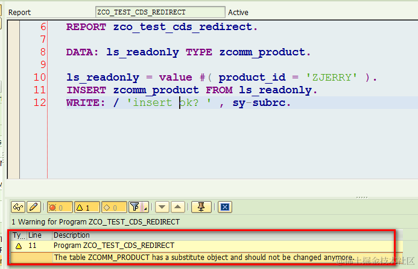
Task: Select the substitute object warning message text
Action: tap(204, 258)
